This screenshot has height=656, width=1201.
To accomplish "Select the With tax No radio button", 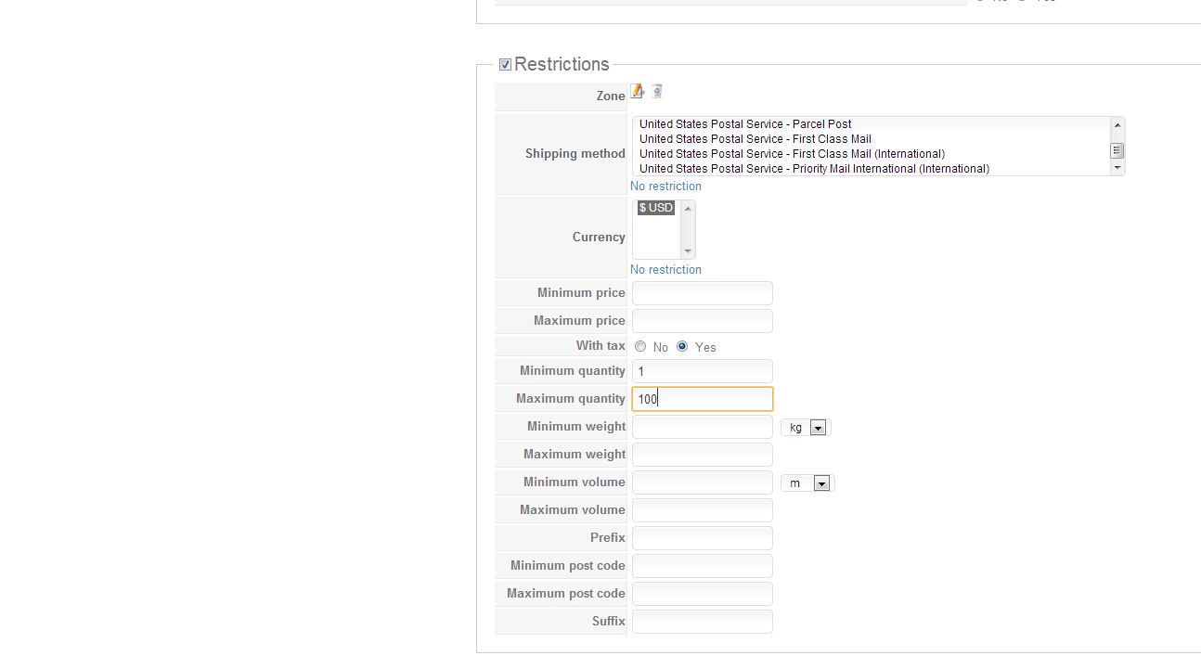I will [640, 346].
